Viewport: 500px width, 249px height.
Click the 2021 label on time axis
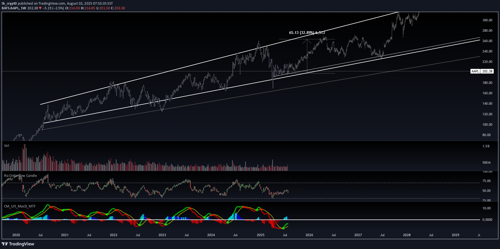[65, 235]
